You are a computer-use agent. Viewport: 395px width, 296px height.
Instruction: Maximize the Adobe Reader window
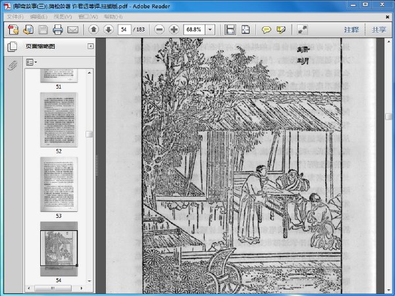pos(365,5)
